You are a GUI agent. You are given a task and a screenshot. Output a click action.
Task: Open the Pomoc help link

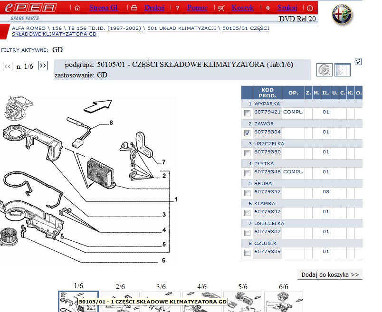coord(197,8)
